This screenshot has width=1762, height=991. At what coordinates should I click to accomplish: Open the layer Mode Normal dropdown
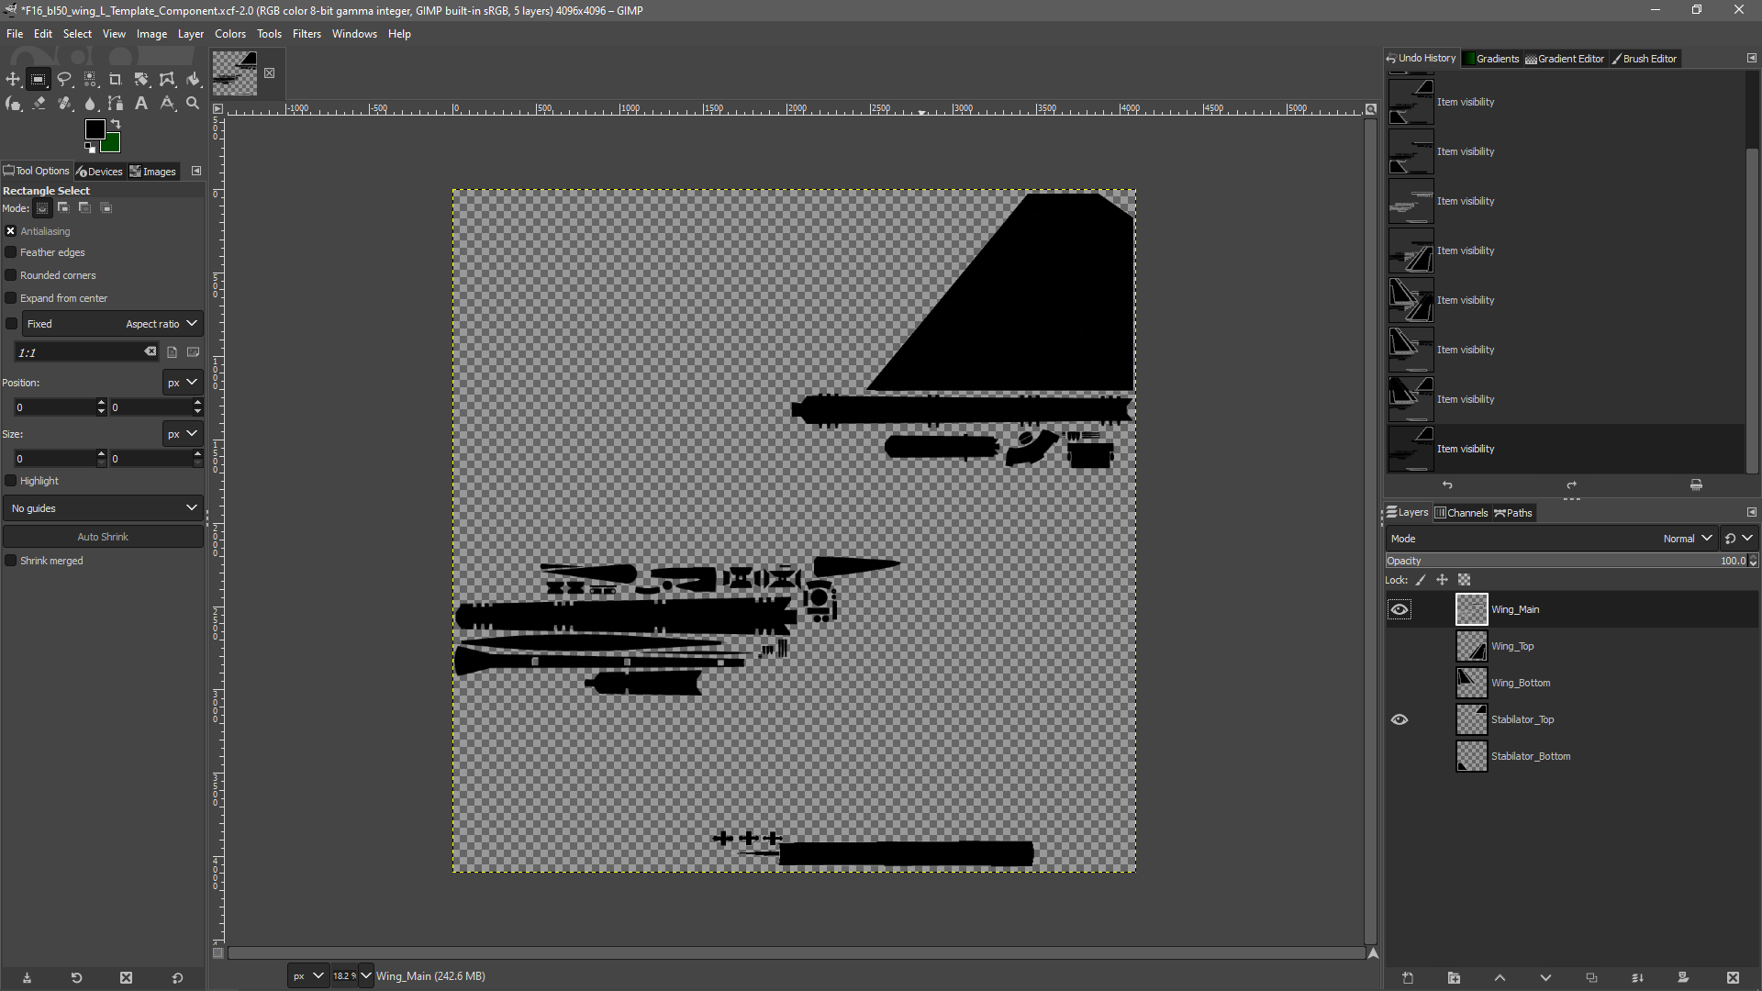tap(1687, 539)
